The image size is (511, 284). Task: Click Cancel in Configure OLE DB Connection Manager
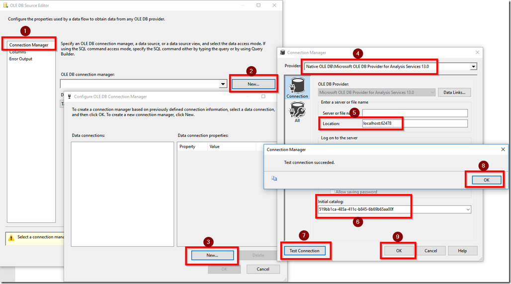(263, 269)
